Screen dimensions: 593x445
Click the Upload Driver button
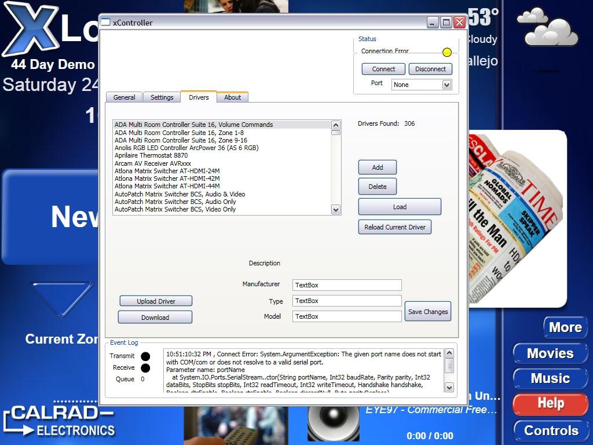click(x=156, y=301)
